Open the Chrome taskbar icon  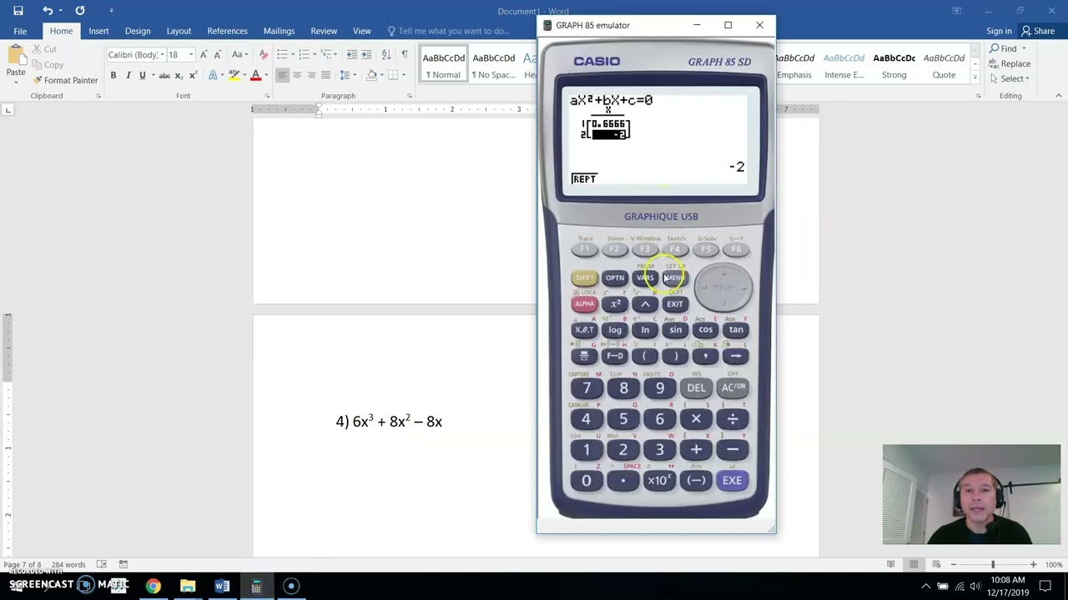(x=153, y=586)
